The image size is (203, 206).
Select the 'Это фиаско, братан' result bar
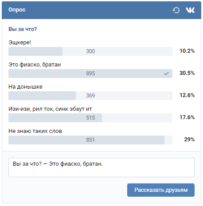(x=90, y=74)
